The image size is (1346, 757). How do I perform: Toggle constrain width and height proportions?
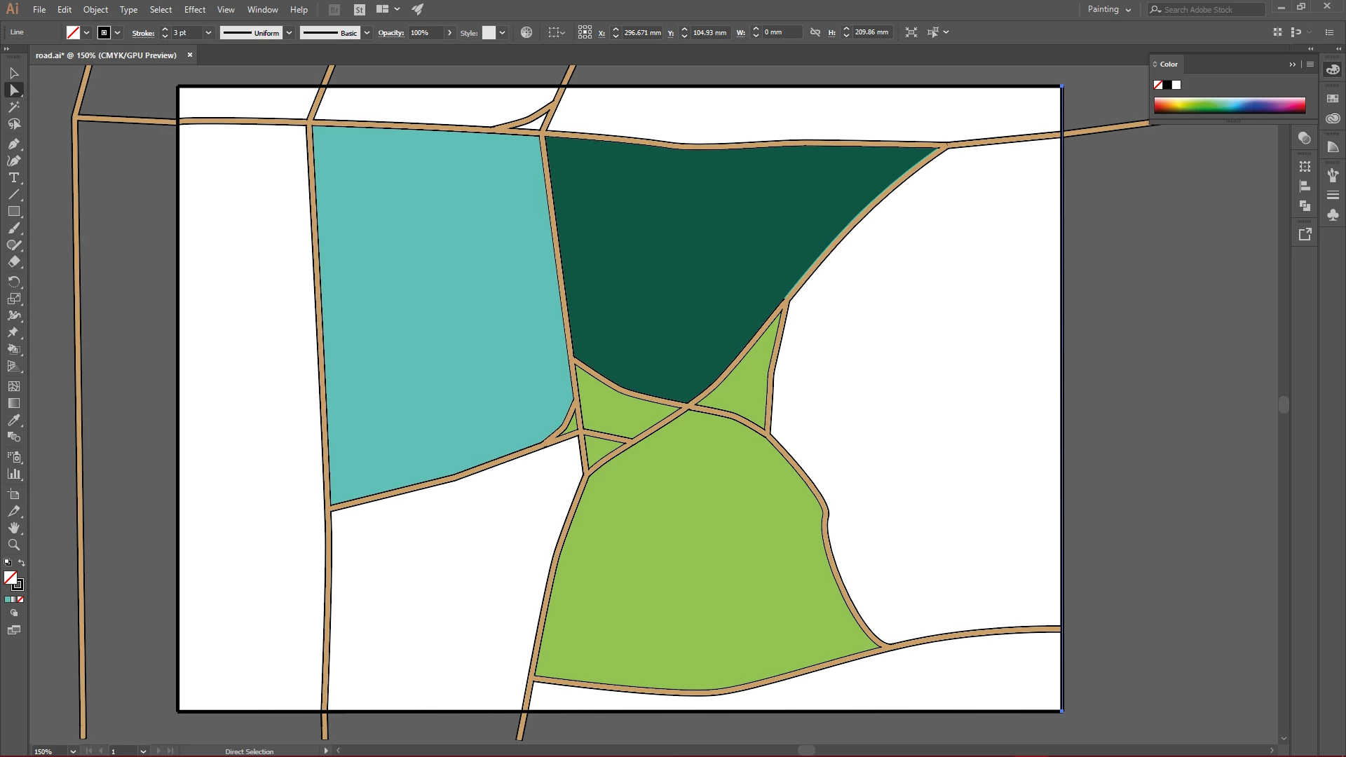click(815, 32)
